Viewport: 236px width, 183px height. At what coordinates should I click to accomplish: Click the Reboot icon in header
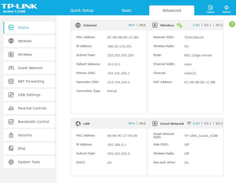coord(227,7)
